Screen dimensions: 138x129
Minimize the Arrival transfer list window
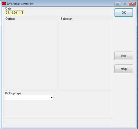pyautogui.click(x=118, y=4)
